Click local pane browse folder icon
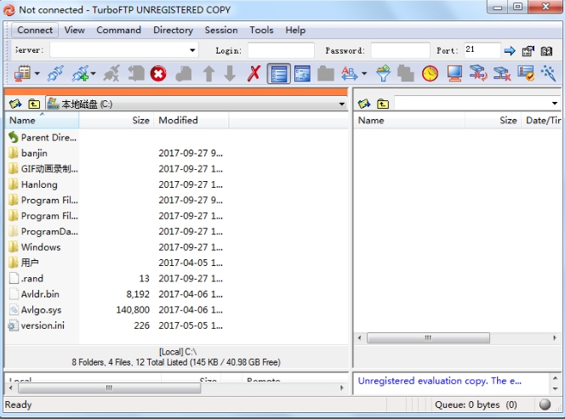Viewport: 565px width, 419px height. 15,104
